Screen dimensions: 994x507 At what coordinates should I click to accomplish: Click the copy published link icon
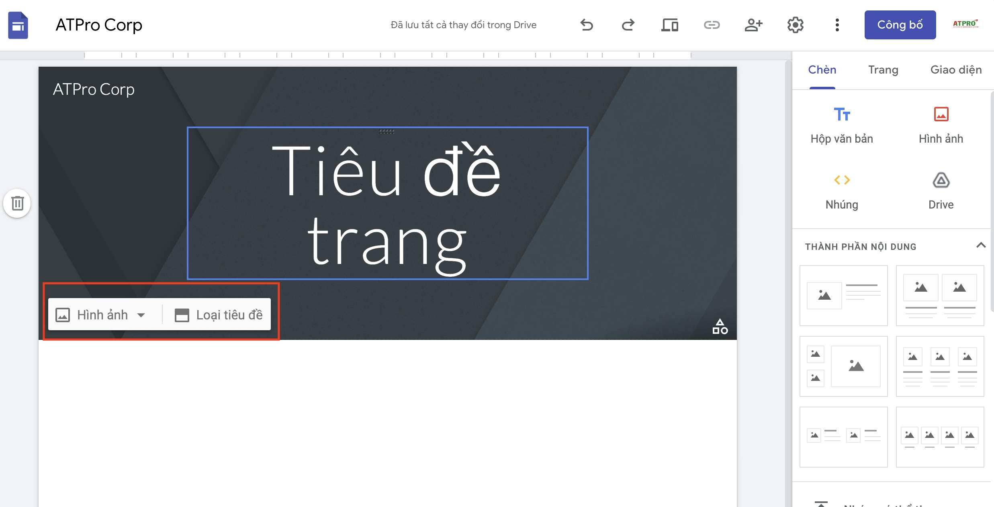tap(712, 25)
